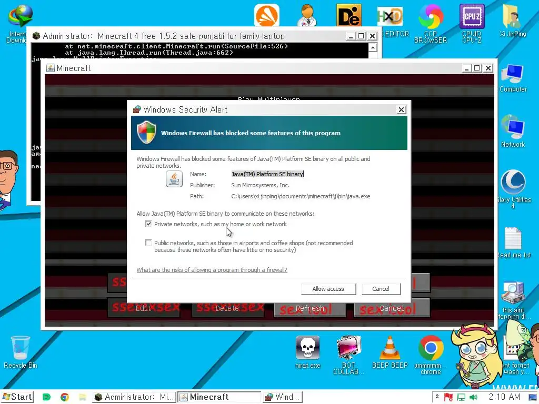539x404 pixels.
Task: Click the Chrome icon in taskbar quick launch
Action: 64,397
